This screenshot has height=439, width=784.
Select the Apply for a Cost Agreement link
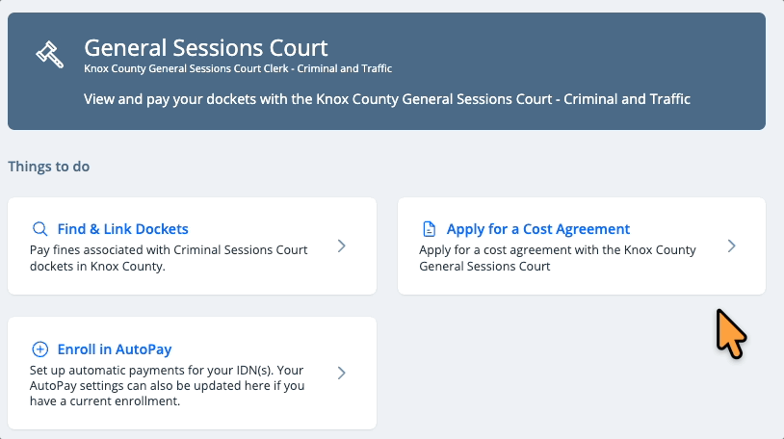[537, 229]
